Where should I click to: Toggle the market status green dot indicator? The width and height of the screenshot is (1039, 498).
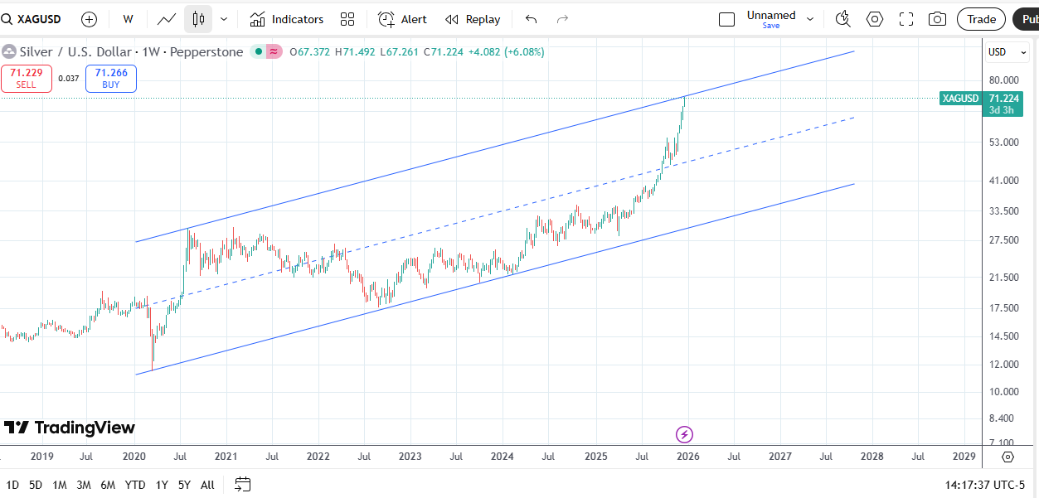259,52
